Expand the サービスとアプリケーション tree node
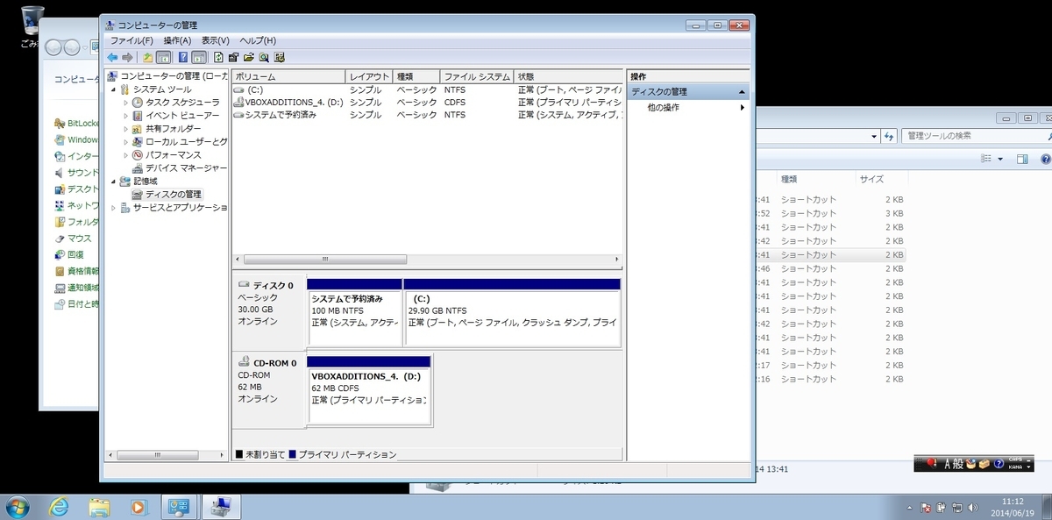Screen dimensions: 1052x520 (113, 208)
